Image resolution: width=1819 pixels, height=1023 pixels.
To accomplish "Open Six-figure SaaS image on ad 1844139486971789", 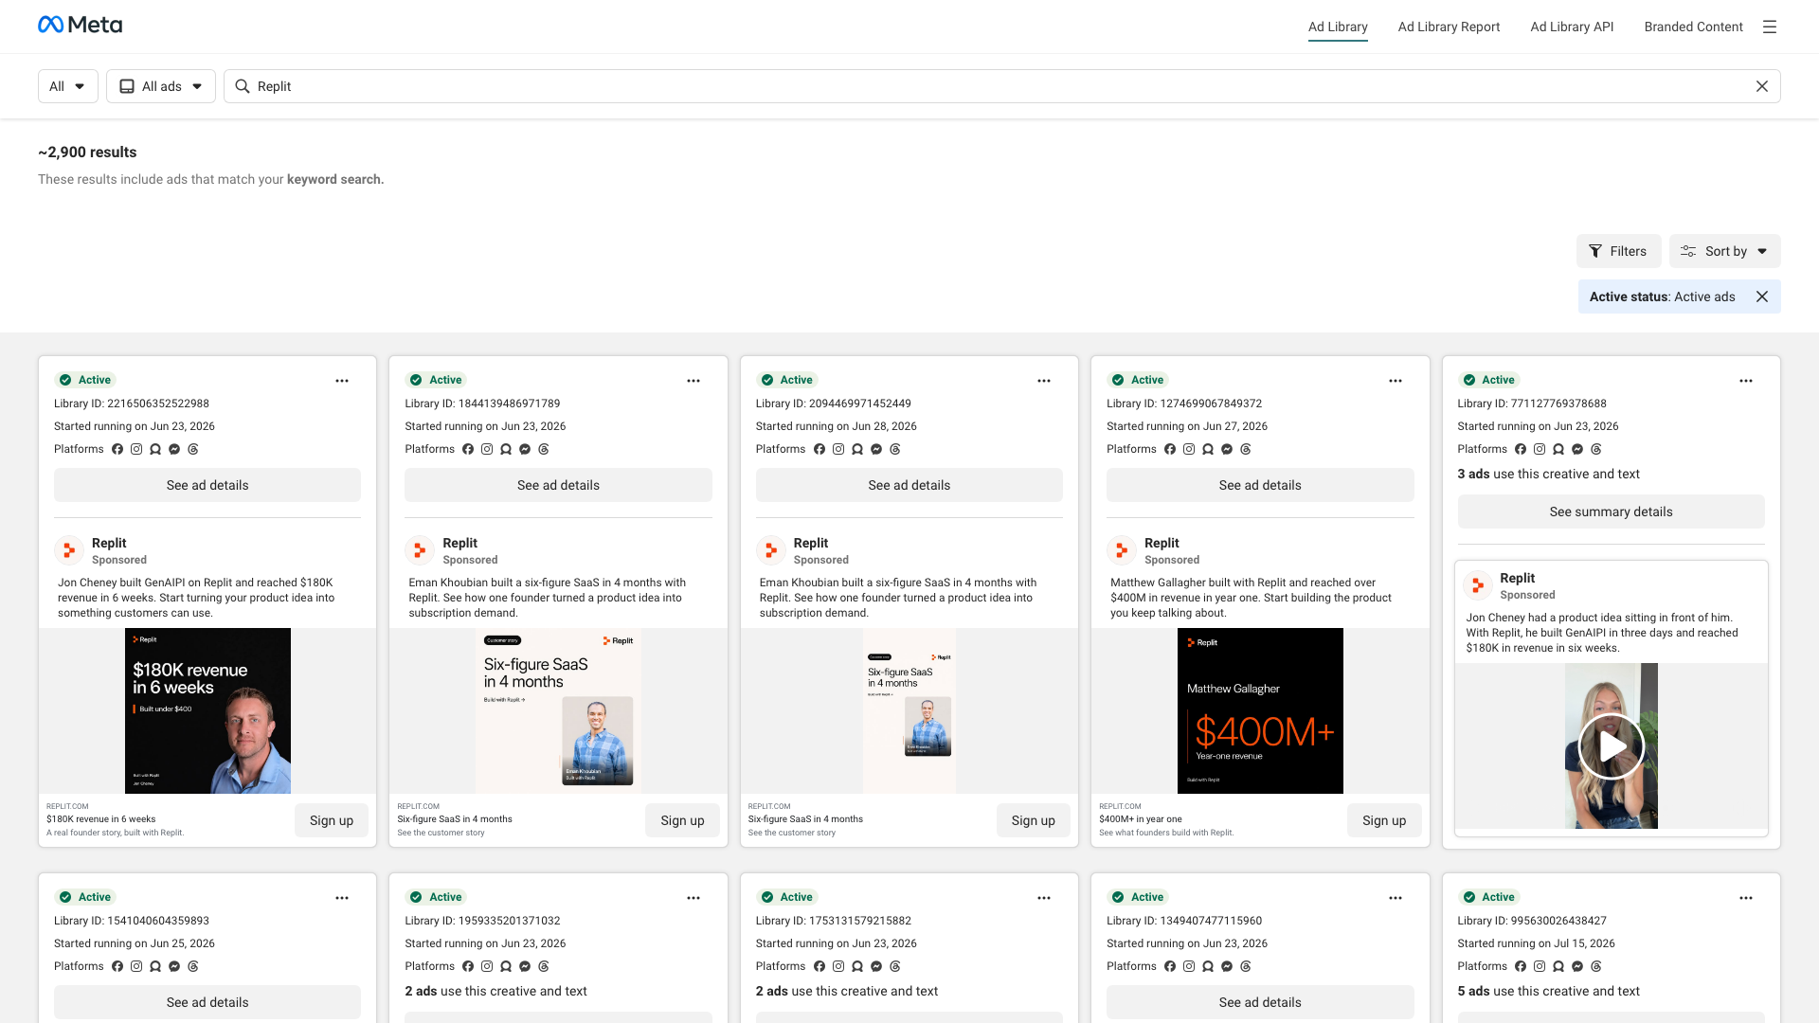I will coord(558,710).
